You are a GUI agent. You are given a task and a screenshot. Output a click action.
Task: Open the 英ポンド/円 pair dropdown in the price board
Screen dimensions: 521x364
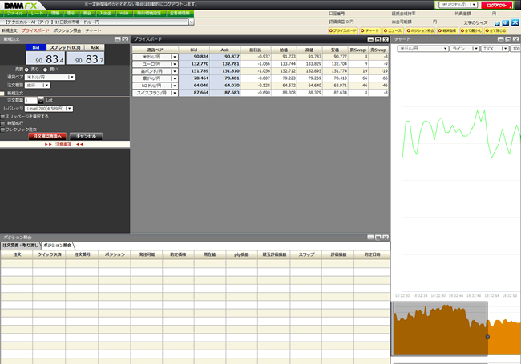[x=155, y=71]
